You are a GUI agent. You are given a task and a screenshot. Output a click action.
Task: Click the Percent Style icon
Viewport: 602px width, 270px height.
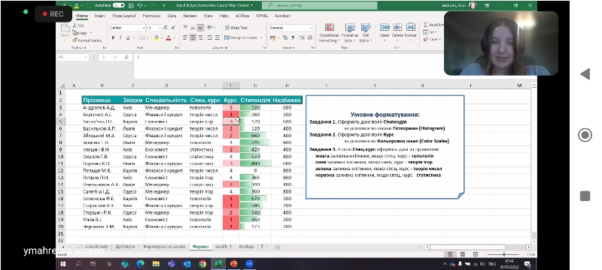click(285, 37)
